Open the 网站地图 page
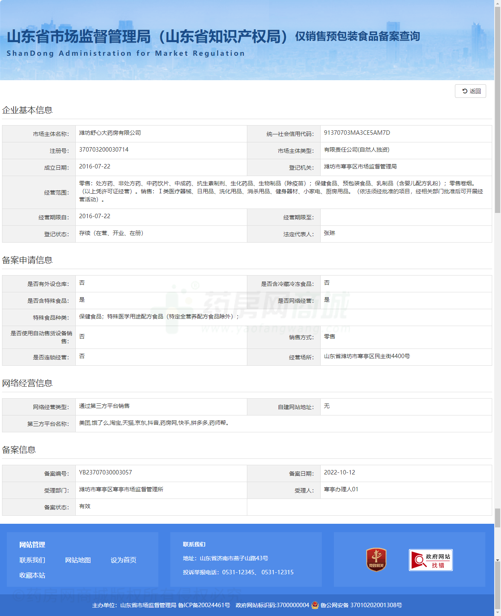The image size is (501, 616). [78, 560]
